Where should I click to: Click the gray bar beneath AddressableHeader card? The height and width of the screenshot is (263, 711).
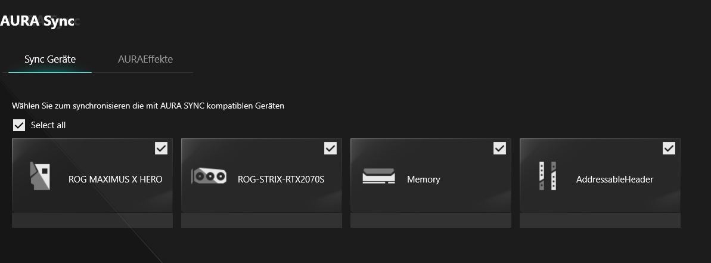coord(600,221)
